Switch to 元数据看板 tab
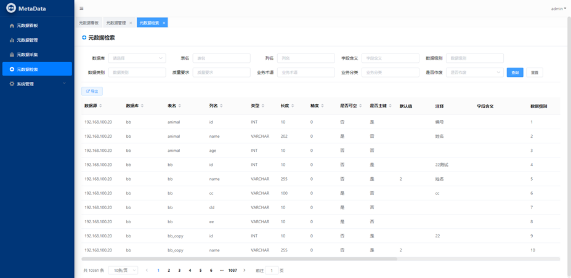The height and width of the screenshot is (278, 571). point(89,23)
